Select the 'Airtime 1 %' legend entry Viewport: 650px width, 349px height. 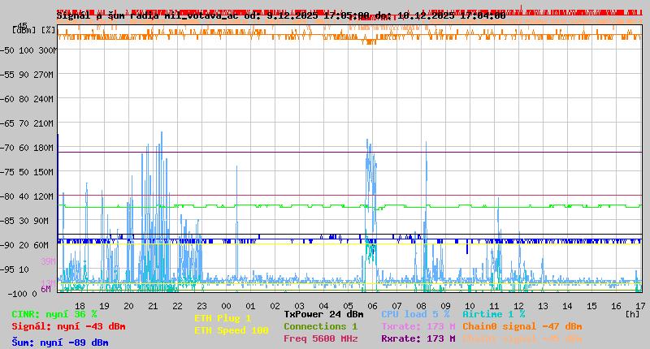coord(494,314)
